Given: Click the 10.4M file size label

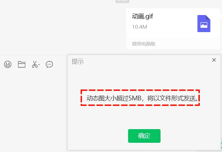Looking at the screenshot, I should (x=140, y=27).
